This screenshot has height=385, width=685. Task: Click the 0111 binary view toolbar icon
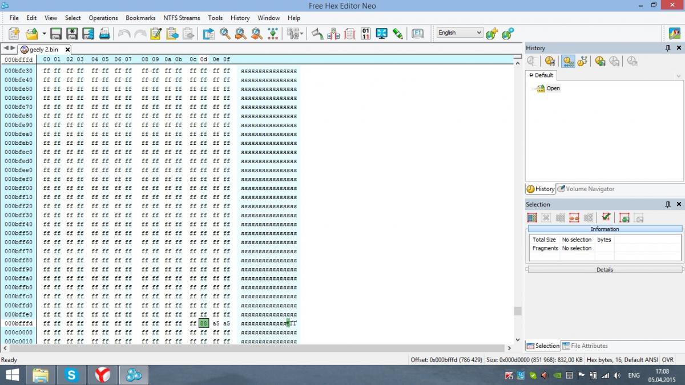[x=366, y=34]
